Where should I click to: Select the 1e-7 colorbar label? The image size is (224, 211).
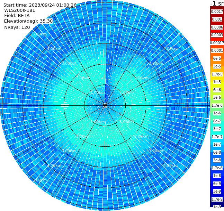point(217,144)
